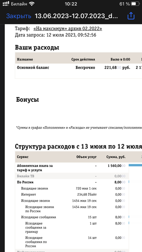Select the '1 шт' value
The height and width of the screenshot is (252, 142).
click(x=93, y=223)
